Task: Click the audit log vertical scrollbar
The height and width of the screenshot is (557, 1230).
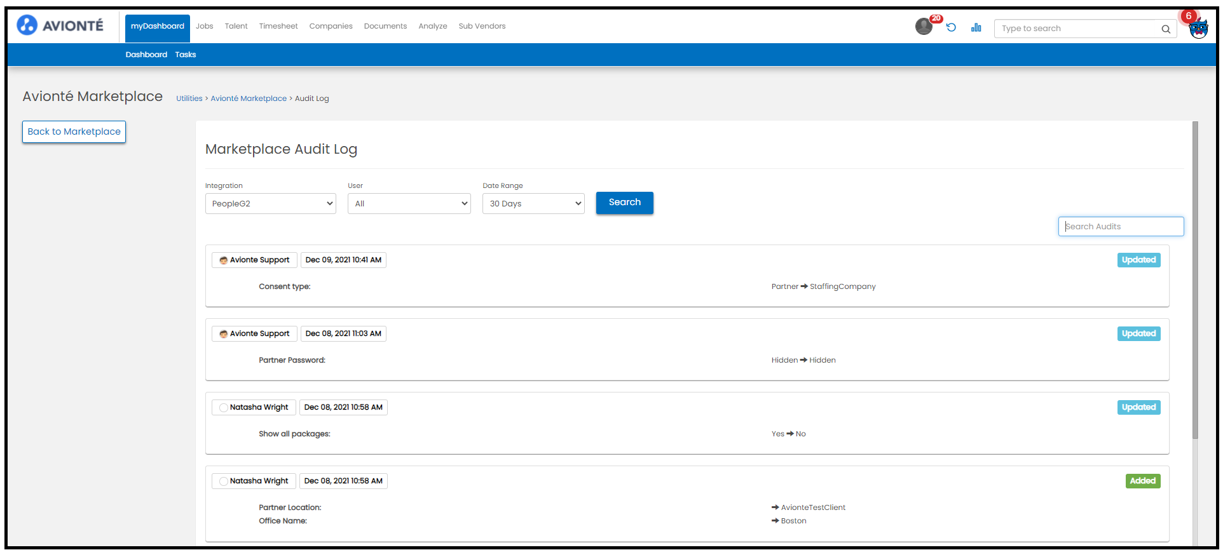Action: (x=1195, y=279)
